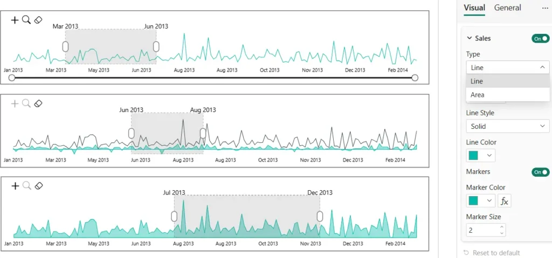Close the Type dropdown showing Line
Screen dimensions: 552x258
508,67
